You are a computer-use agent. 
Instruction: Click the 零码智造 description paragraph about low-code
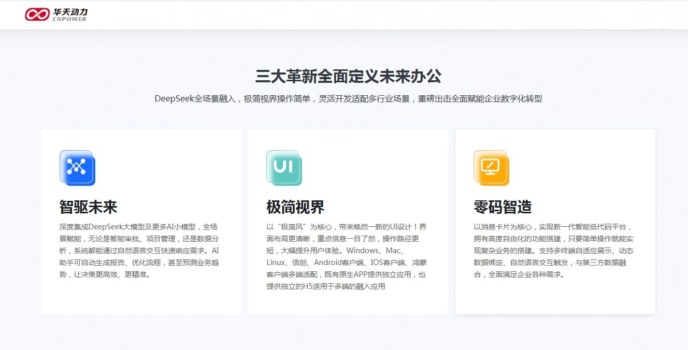pos(553,251)
